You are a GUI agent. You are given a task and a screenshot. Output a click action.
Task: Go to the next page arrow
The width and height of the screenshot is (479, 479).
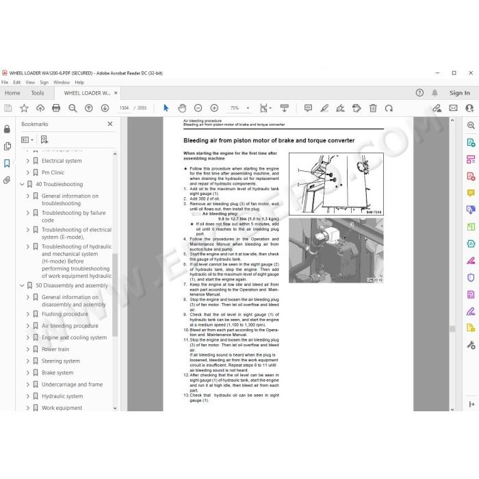[x=105, y=108]
